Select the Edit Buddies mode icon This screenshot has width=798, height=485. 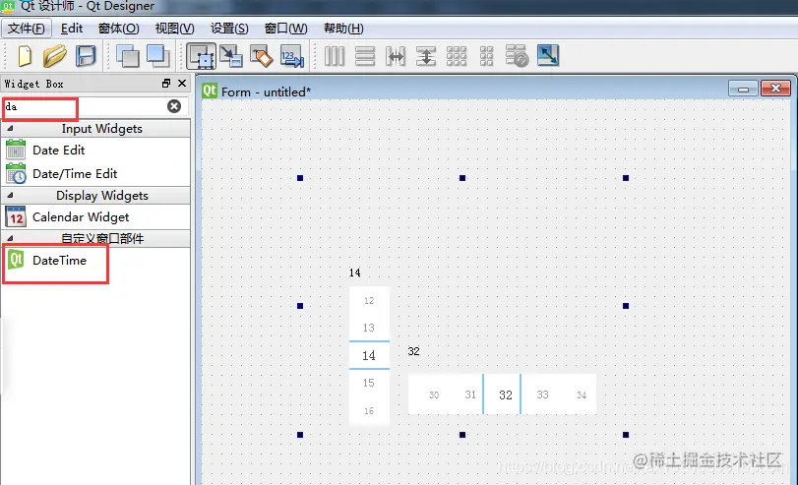(262, 56)
